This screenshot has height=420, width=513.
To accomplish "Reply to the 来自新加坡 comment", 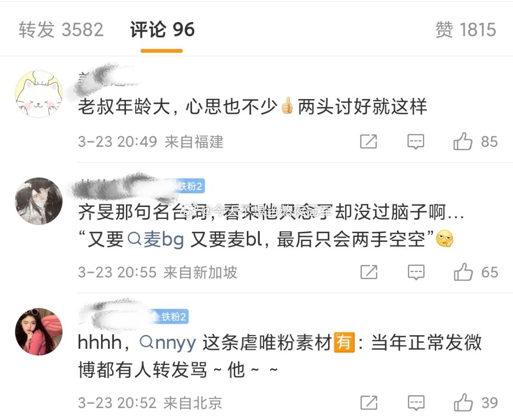I will (416, 272).
